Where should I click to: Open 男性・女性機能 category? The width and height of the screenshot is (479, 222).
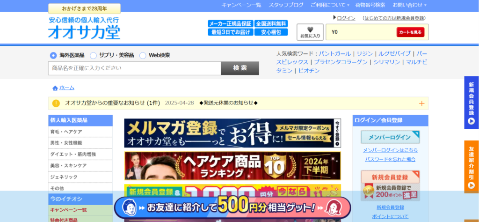pos(80,143)
